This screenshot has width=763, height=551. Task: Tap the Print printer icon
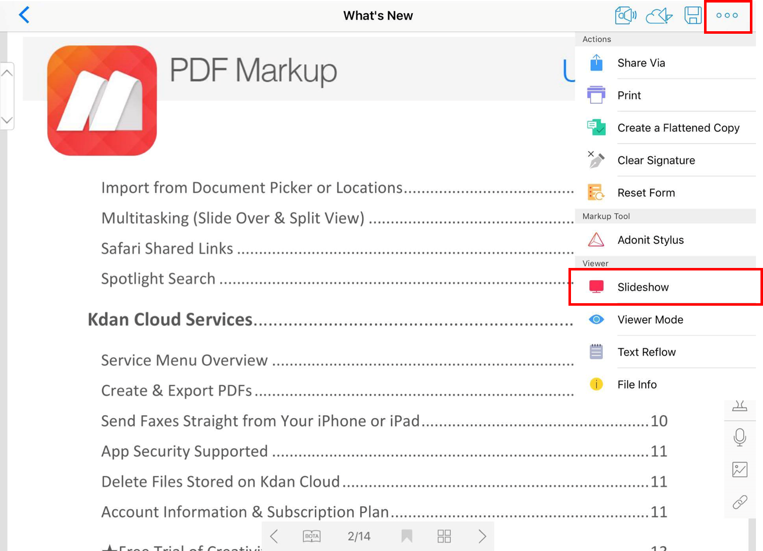(596, 95)
